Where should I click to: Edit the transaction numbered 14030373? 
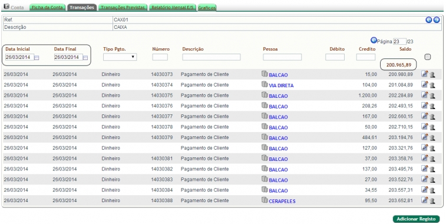(x=424, y=74)
